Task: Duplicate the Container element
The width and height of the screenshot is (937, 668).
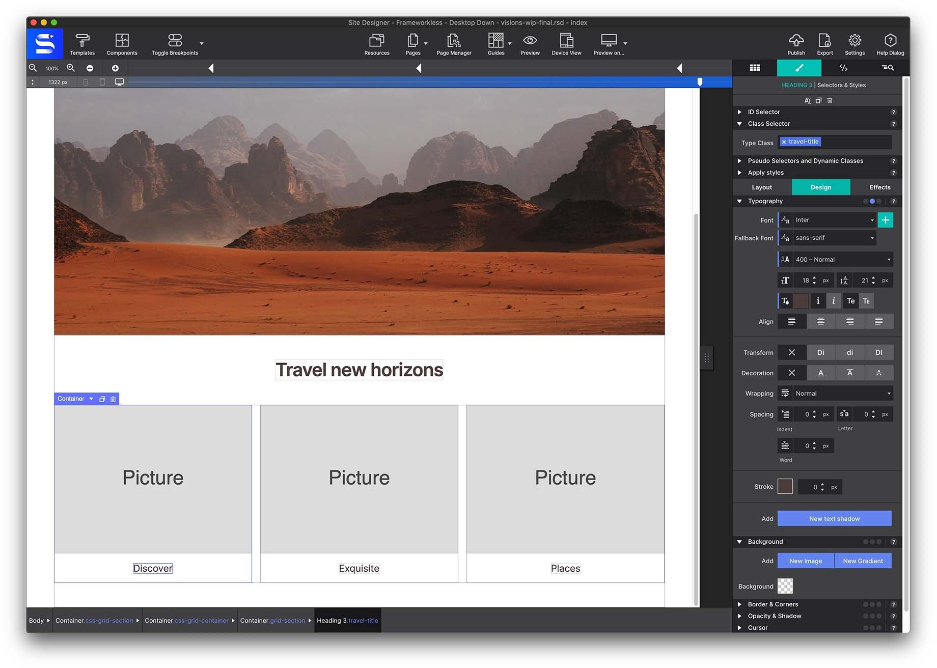Action: coord(102,399)
